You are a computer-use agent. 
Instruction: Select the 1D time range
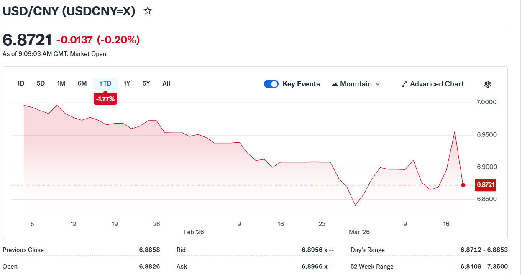tap(21, 83)
